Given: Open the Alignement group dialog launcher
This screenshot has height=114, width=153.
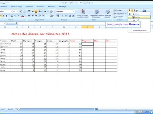Looking at the screenshot, I should pyautogui.click(x=54, y=20).
